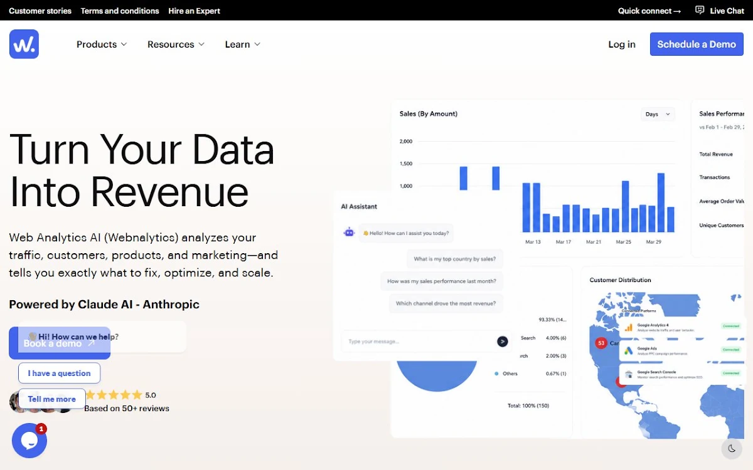Click the 'Hello! How can I assist you today?' message
The image size is (753, 470).
406,233
